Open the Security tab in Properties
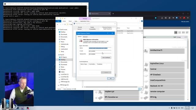 click(x=80, y=27)
